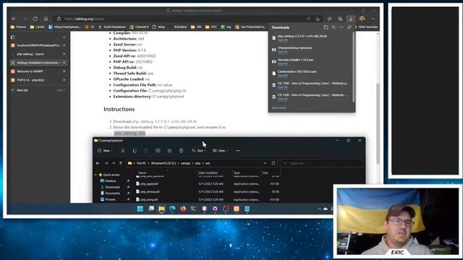Reload the xdebug.org page
This screenshot has width=463, height=260.
[35, 19]
